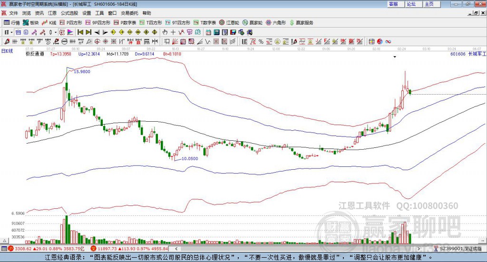The width and height of the screenshot is (487, 262).
Task: Select the crosshair cursor tool
Action: click(x=173, y=32)
